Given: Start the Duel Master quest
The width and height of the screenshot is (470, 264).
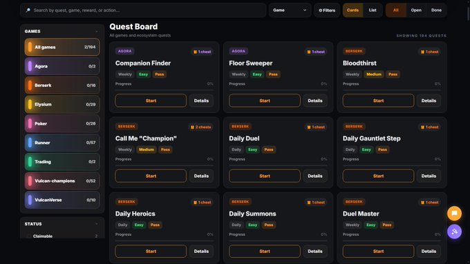Looking at the screenshot, I should [378, 252].
